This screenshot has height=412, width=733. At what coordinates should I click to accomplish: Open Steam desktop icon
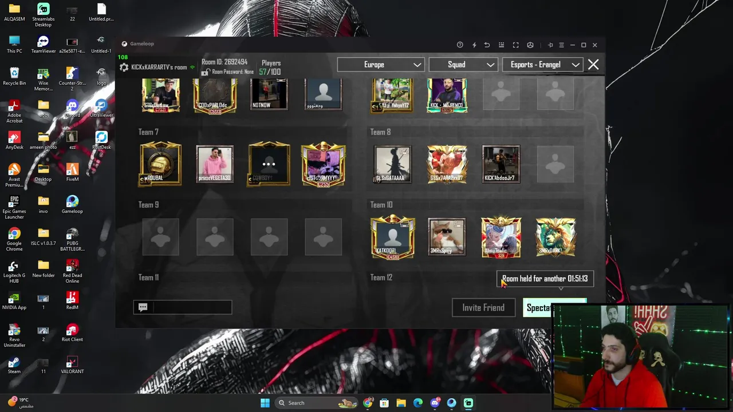coord(14,365)
